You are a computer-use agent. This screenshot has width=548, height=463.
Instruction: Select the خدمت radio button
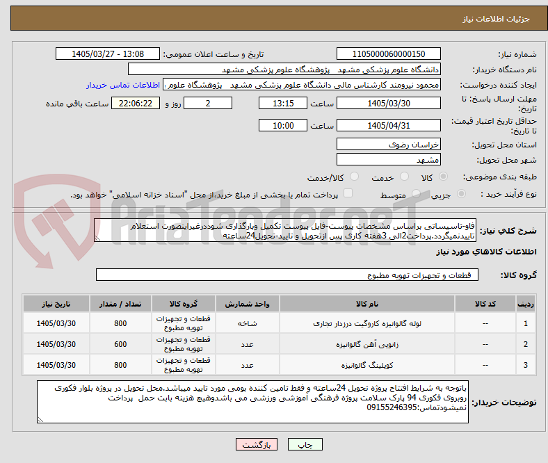pos(404,177)
